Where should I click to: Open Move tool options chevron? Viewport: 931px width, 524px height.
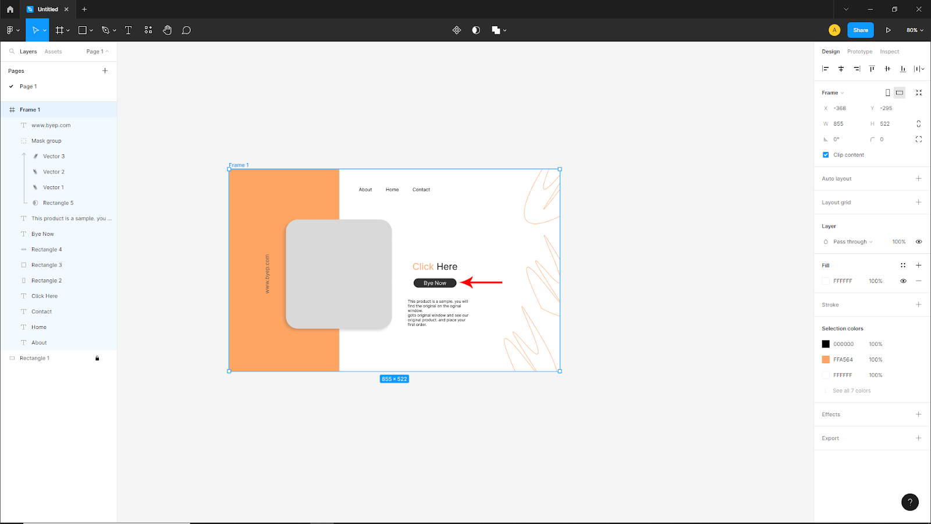[x=45, y=30]
